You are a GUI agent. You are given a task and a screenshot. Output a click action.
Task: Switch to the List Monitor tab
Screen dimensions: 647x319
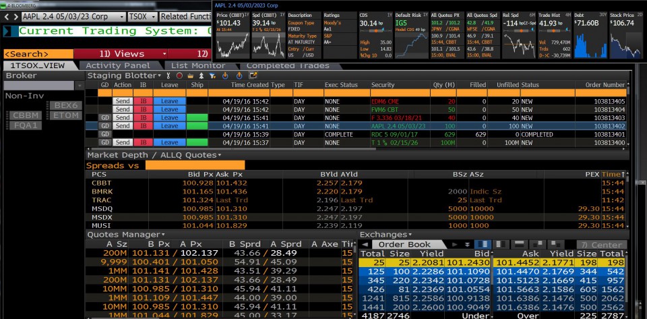click(x=198, y=65)
